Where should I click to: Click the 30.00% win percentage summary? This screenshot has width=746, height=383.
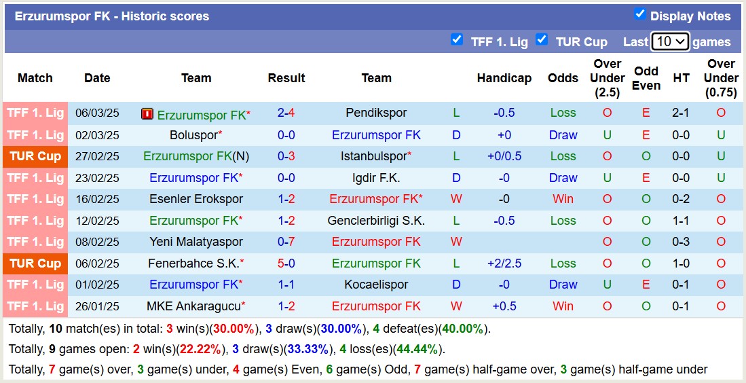point(233,329)
